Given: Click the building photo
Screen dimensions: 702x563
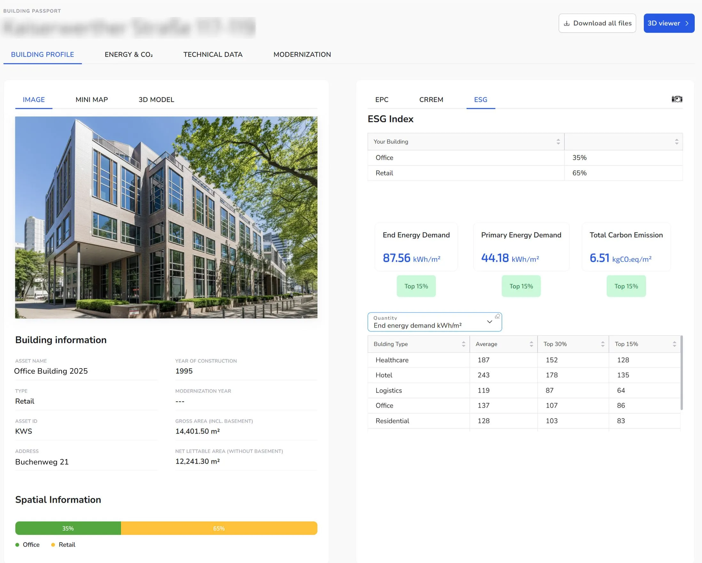Looking at the screenshot, I should [166, 217].
